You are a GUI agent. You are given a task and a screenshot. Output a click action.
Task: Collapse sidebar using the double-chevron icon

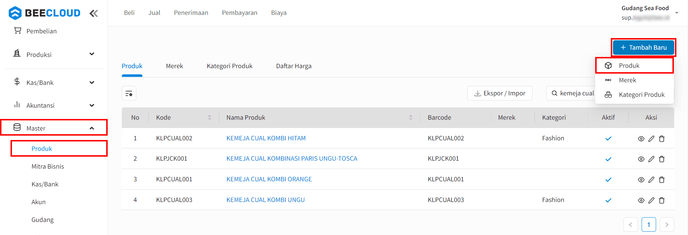pyautogui.click(x=94, y=13)
